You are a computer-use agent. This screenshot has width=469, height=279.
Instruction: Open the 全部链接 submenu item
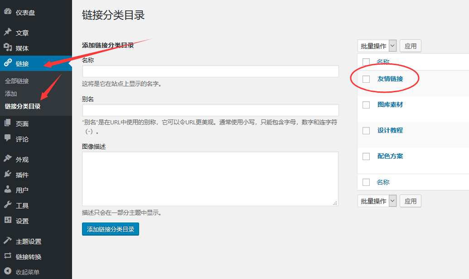(x=17, y=81)
